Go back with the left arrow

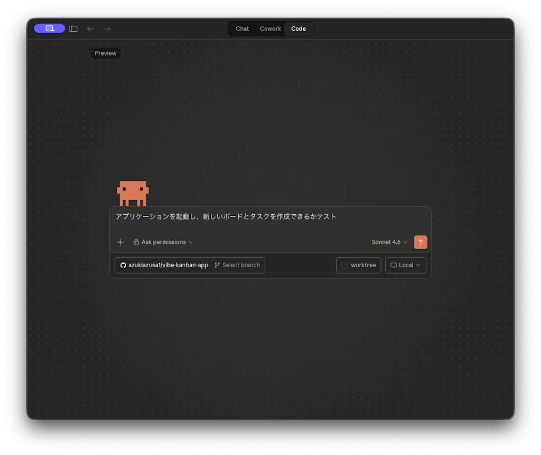pos(90,29)
